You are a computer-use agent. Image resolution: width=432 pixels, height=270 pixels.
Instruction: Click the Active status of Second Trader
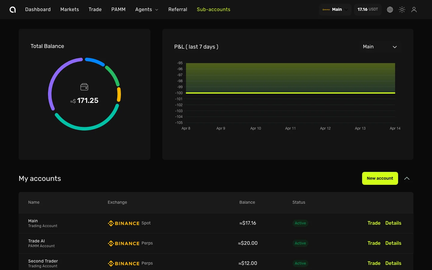[300, 263]
